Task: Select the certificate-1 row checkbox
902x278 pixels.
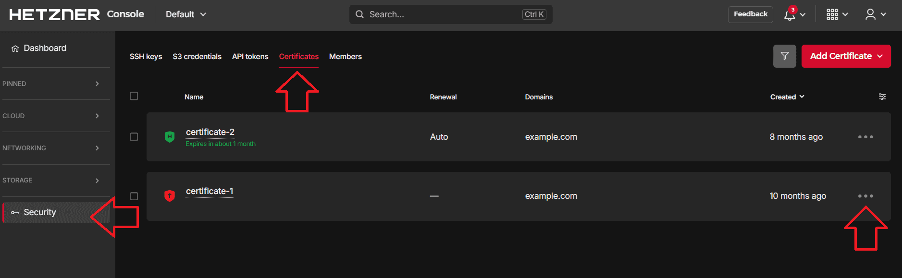Action: pyautogui.click(x=134, y=196)
